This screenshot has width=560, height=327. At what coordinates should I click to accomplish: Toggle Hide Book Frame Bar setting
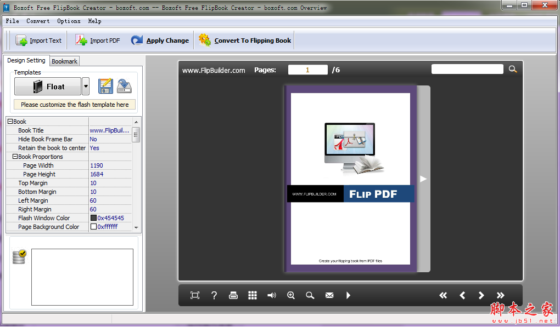pos(93,139)
